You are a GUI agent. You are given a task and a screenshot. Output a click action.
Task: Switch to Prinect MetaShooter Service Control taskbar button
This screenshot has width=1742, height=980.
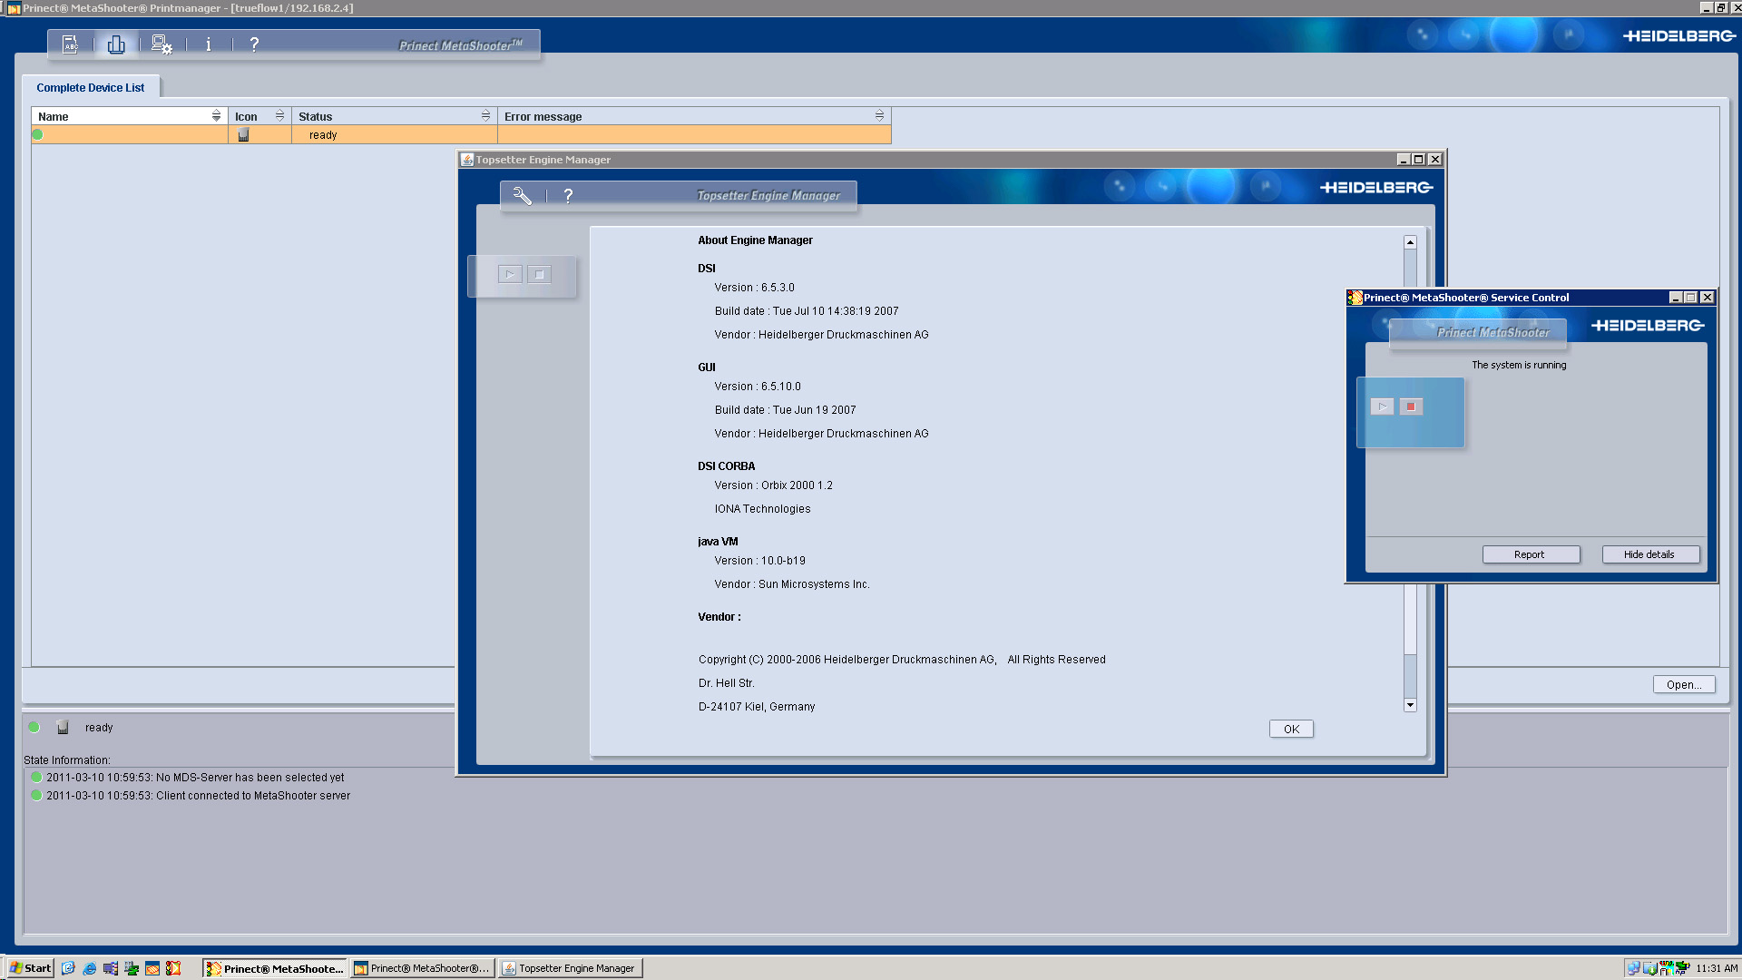coord(275,968)
